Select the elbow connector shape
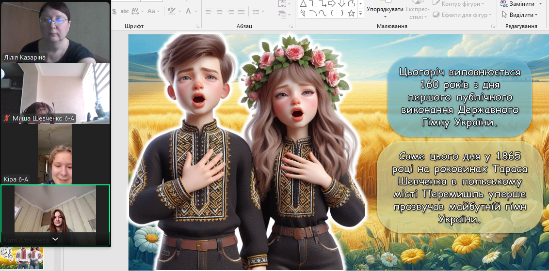Image resolution: width=549 pixels, height=271 pixels. coord(313,3)
